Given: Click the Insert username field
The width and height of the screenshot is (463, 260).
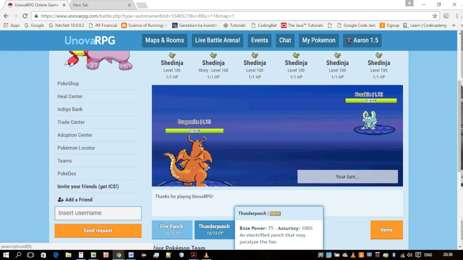Looking at the screenshot, I should [98, 213].
